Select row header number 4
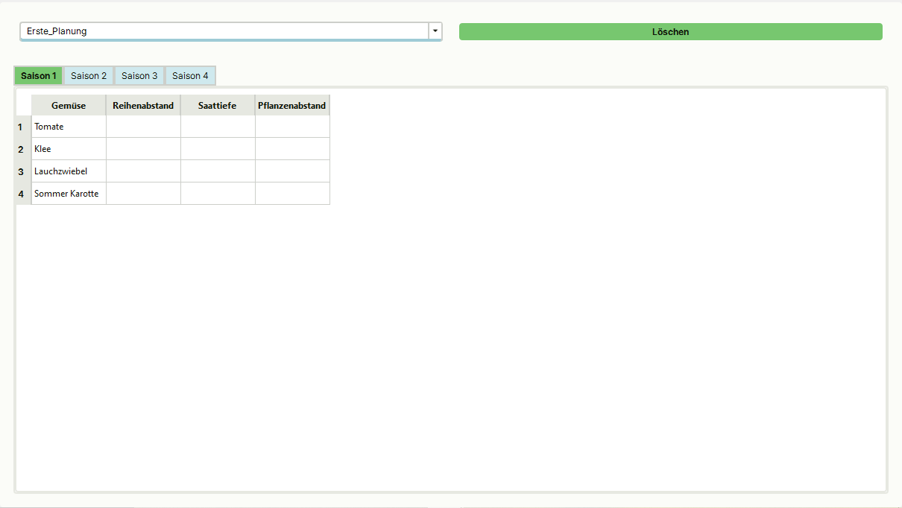The width and height of the screenshot is (902, 508). (x=23, y=194)
